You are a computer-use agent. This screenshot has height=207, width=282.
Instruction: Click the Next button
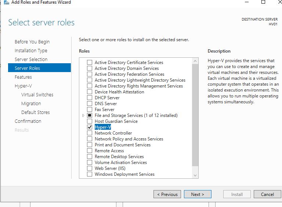198,194
